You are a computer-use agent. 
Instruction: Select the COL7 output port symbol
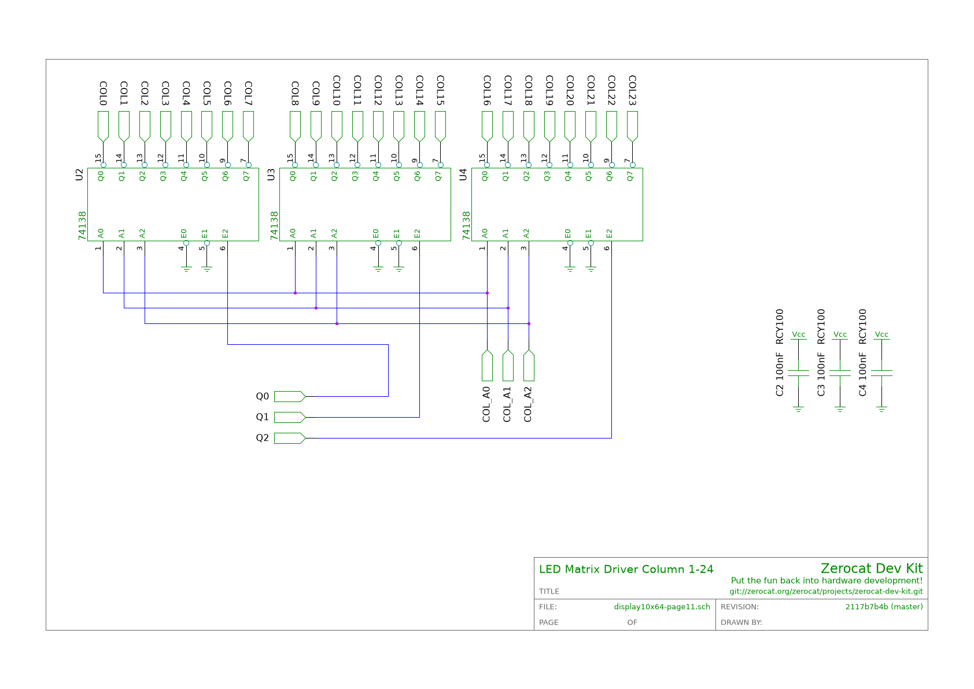point(248,126)
